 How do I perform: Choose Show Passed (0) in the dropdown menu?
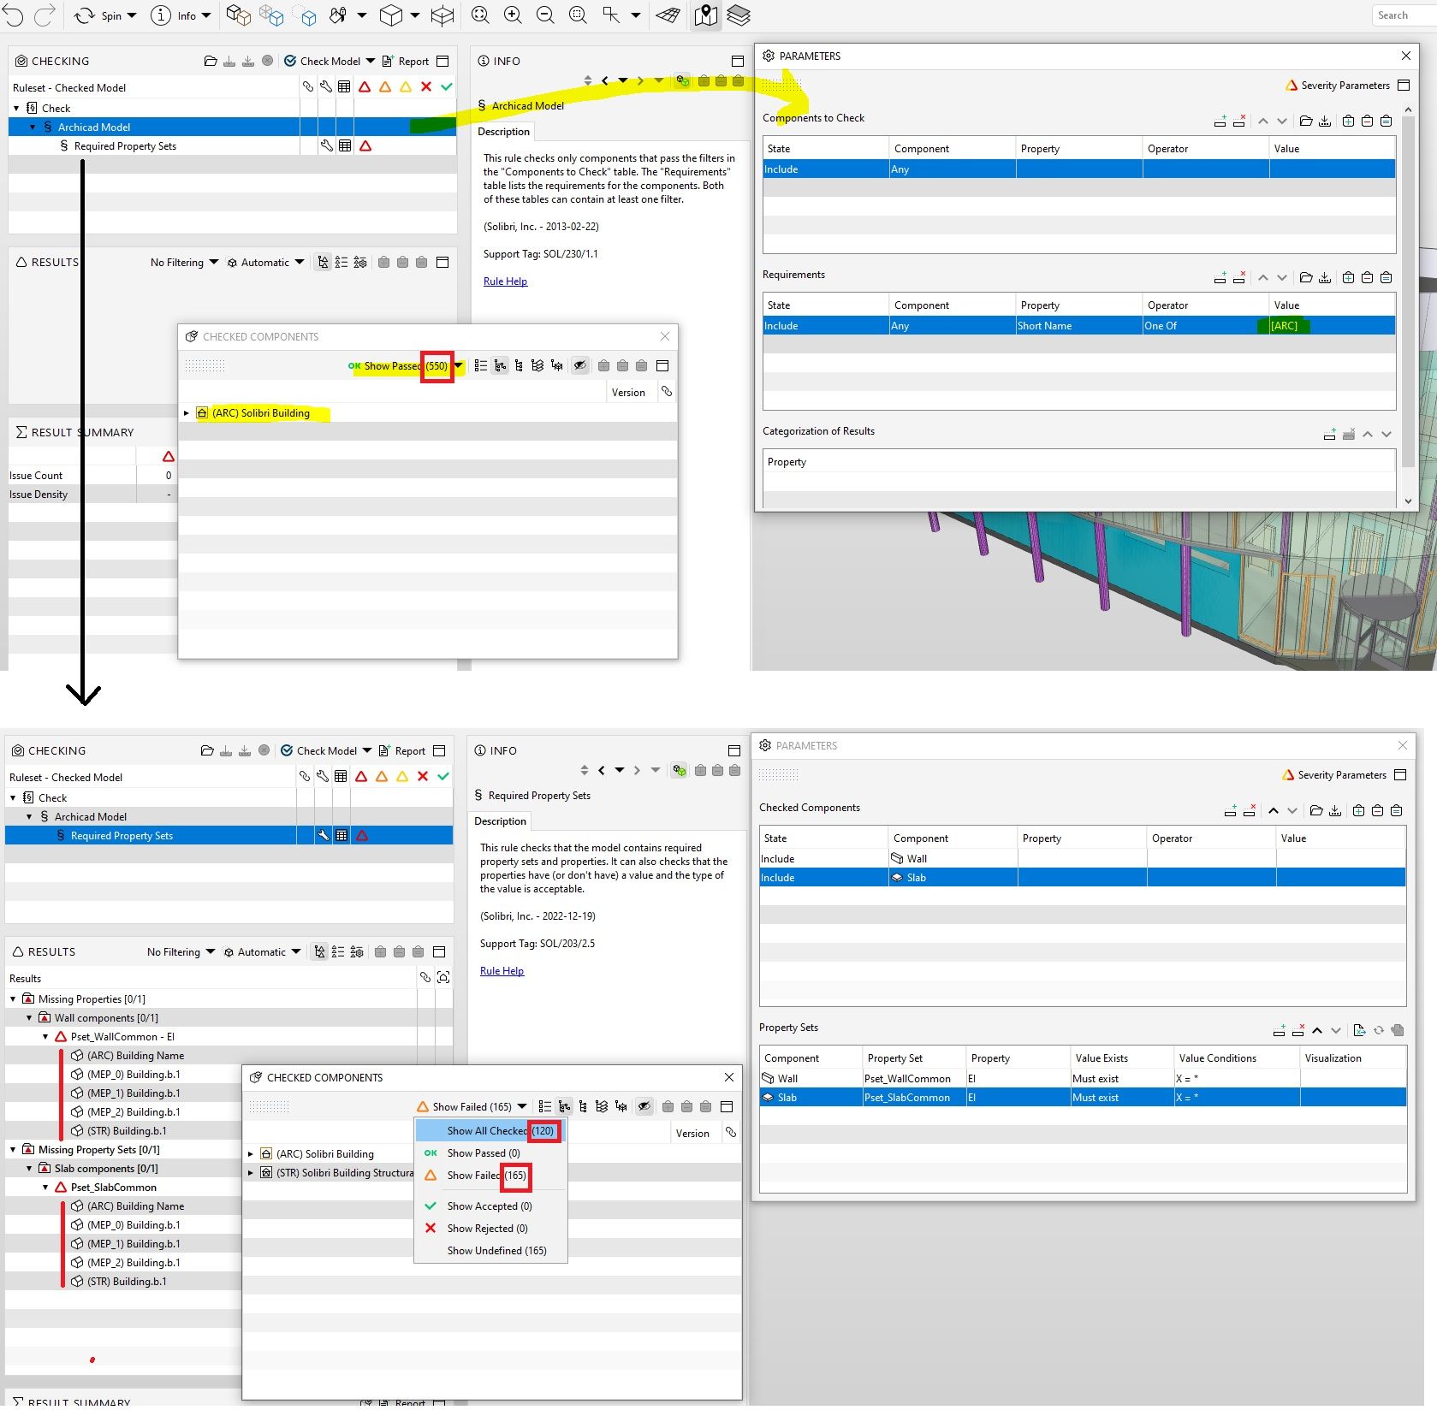tap(490, 1153)
